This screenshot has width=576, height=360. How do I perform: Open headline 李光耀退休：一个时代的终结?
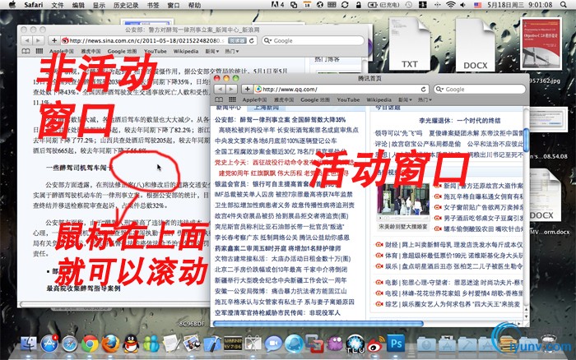(x=459, y=120)
